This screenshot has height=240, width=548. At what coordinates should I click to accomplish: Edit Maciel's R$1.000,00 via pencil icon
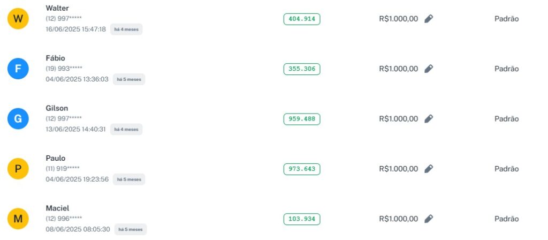point(429,219)
